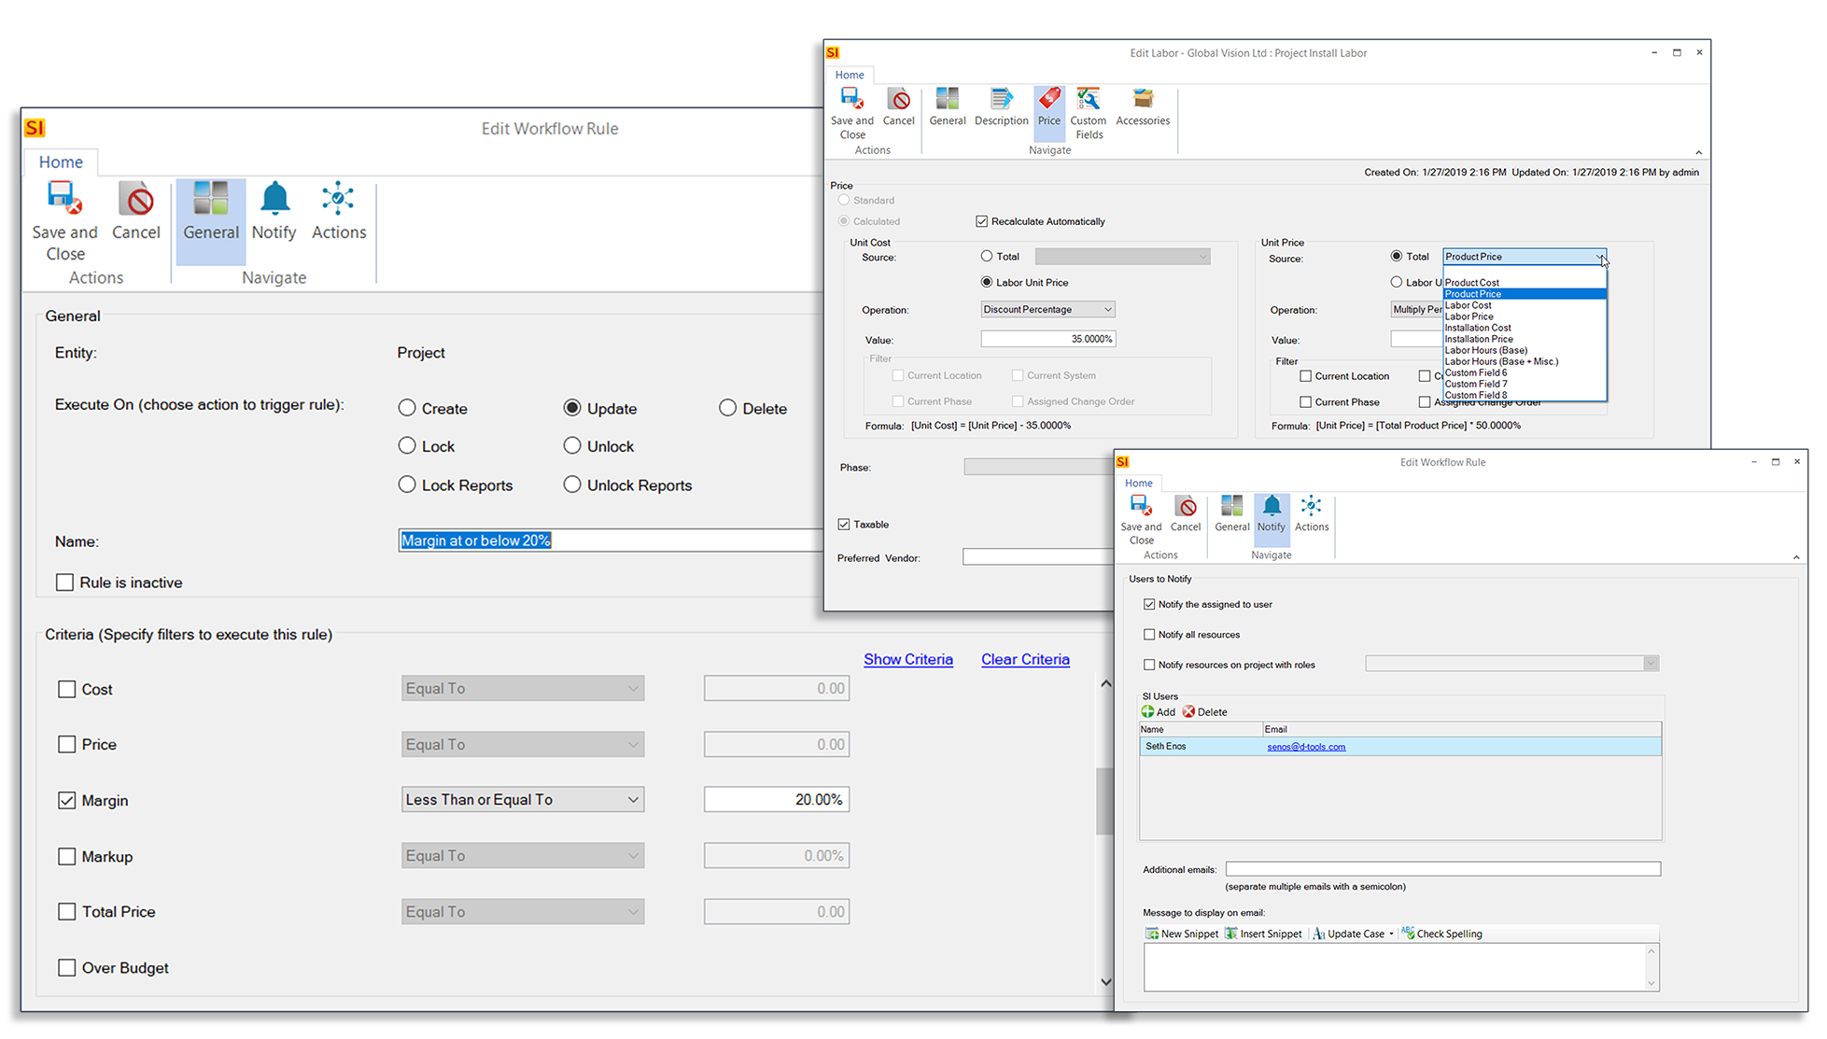1827x1039 pixels.
Task: Click Show Criteria link
Action: 908,659
